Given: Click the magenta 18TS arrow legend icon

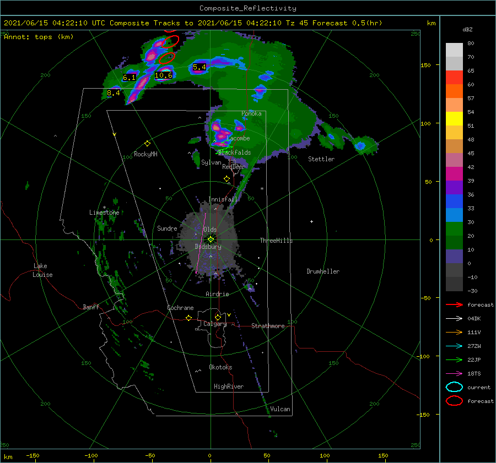Looking at the screenshot, I should pyautogui.click(x=454, y=374).
